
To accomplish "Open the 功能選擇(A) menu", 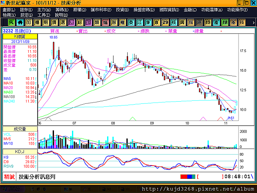I will pos(212,10).
